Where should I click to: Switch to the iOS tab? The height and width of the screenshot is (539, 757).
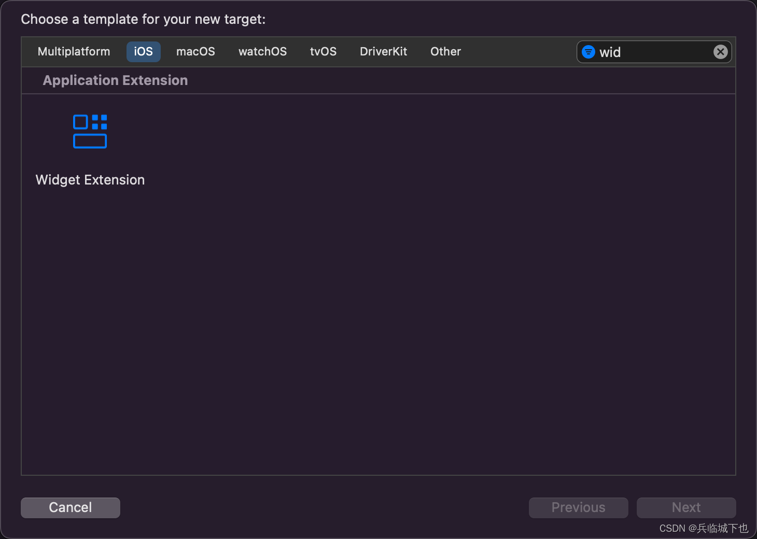pos(144,52)
